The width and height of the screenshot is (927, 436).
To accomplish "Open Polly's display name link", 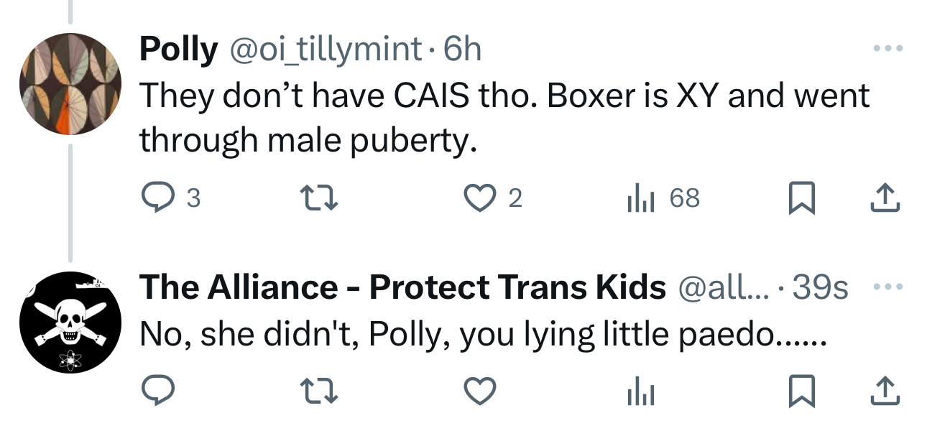I will [x=178, y=49].
